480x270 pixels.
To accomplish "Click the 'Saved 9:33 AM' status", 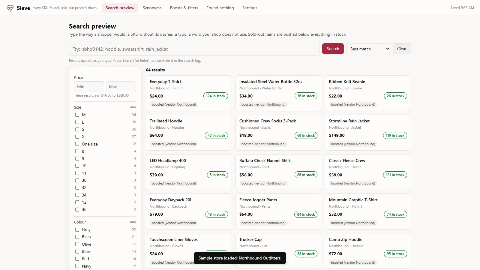I will pyautogui.click(x=462, y=8).
